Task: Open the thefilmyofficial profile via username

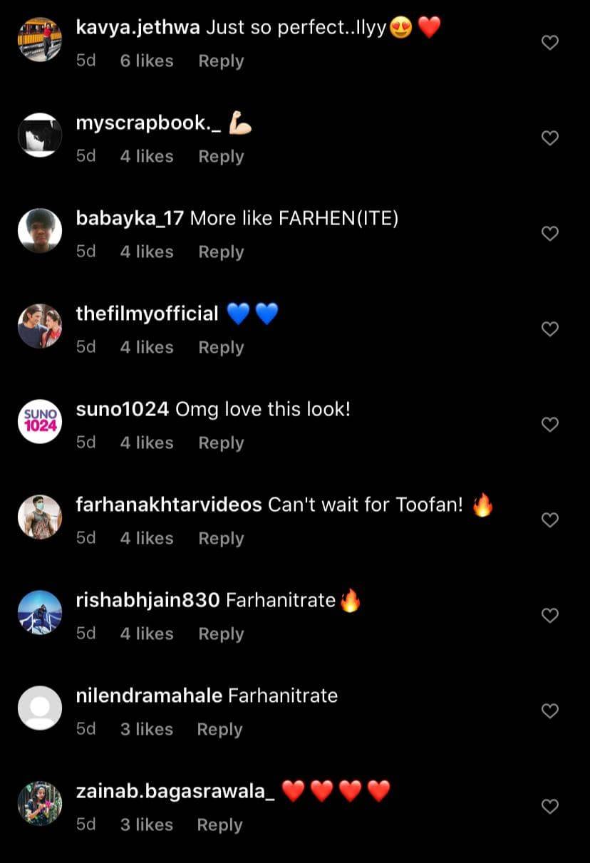Action: [x=147, y=314]
